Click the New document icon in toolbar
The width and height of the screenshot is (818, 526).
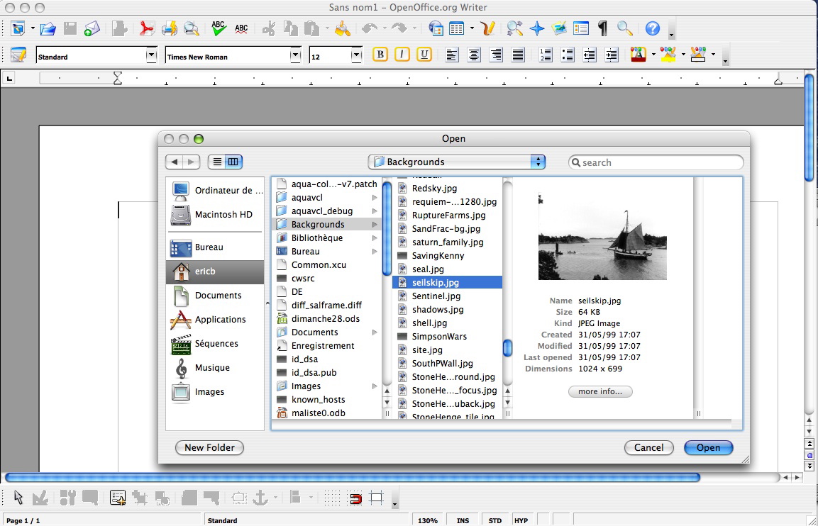click(18, 28)
